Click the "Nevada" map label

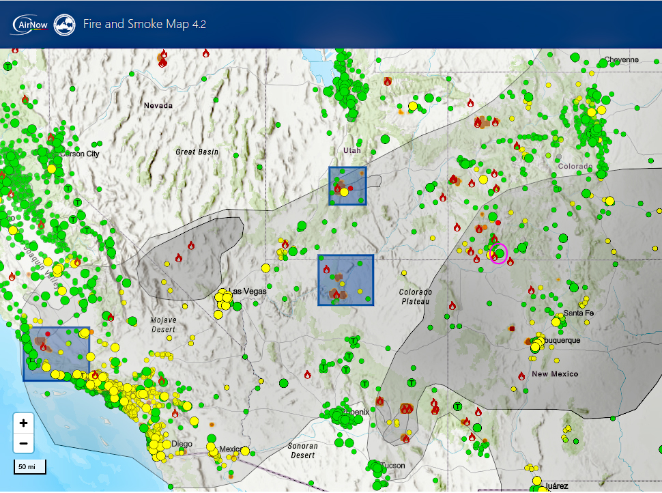pos(158,106)
